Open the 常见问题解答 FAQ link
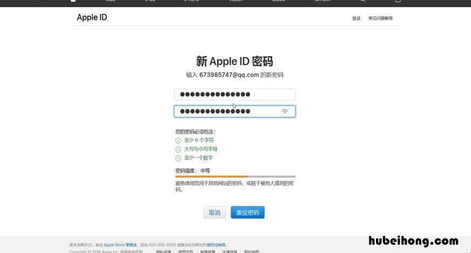471x253 pixels. 381,18
